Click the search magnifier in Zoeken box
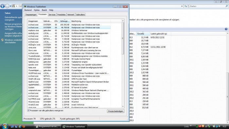 click(x=226, y=6)
